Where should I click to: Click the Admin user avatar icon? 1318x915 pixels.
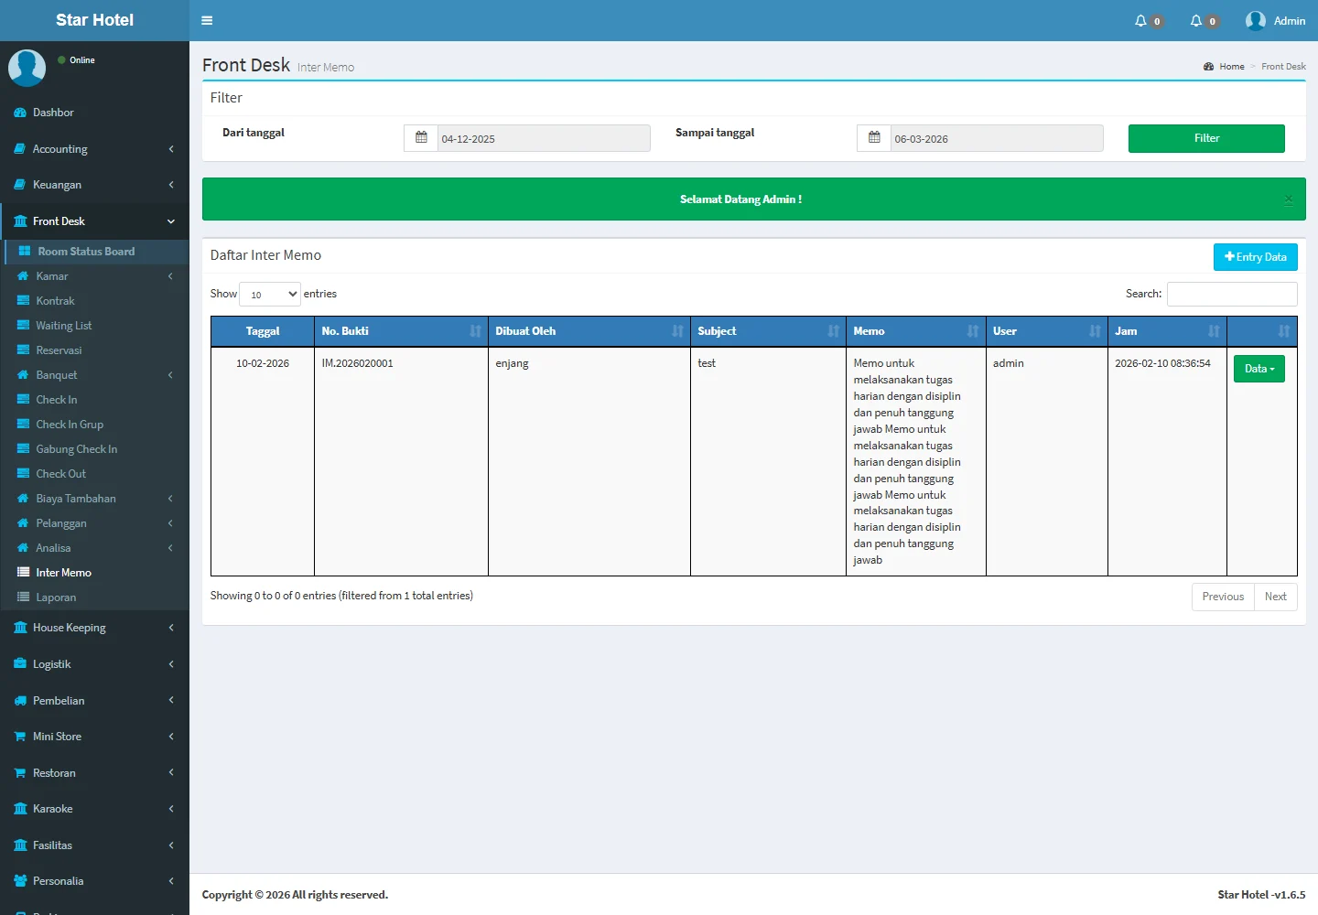pos(1255,20)
